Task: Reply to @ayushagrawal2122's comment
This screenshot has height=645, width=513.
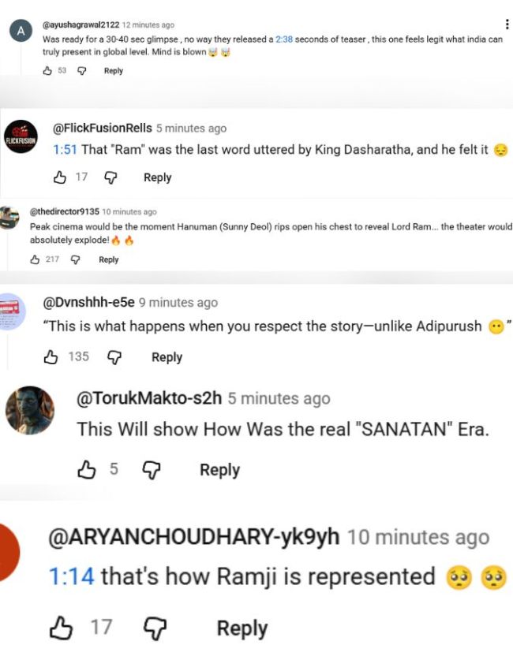Action: pyautogui.click(x=114, y=71)
